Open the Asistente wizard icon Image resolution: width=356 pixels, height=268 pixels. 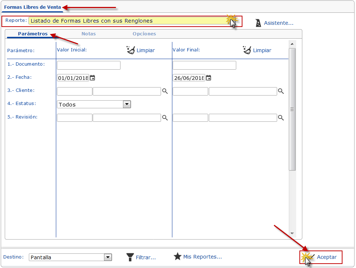click(258, 23)
